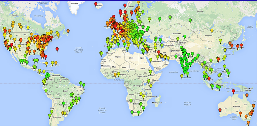Select the red pin in the North Atlantic near Bermuda
Image resolution: width=257 pixels, height=126 pixels.
tap(57, 49)
